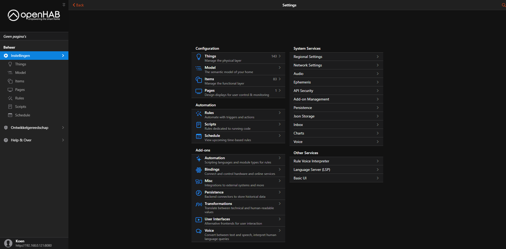Click the Help & Over question icon
The image size is (506, 249).
[x=6, y=140]
